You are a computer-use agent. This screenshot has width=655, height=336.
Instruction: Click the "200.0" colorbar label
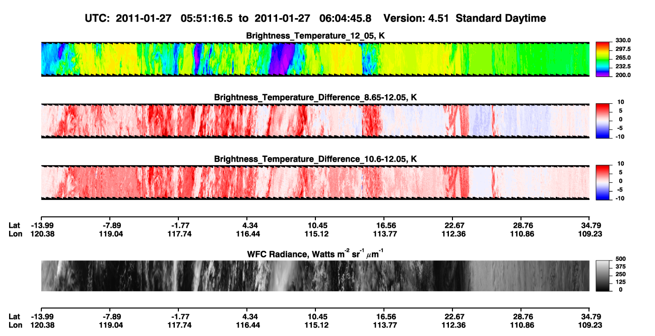click(622, 75)
